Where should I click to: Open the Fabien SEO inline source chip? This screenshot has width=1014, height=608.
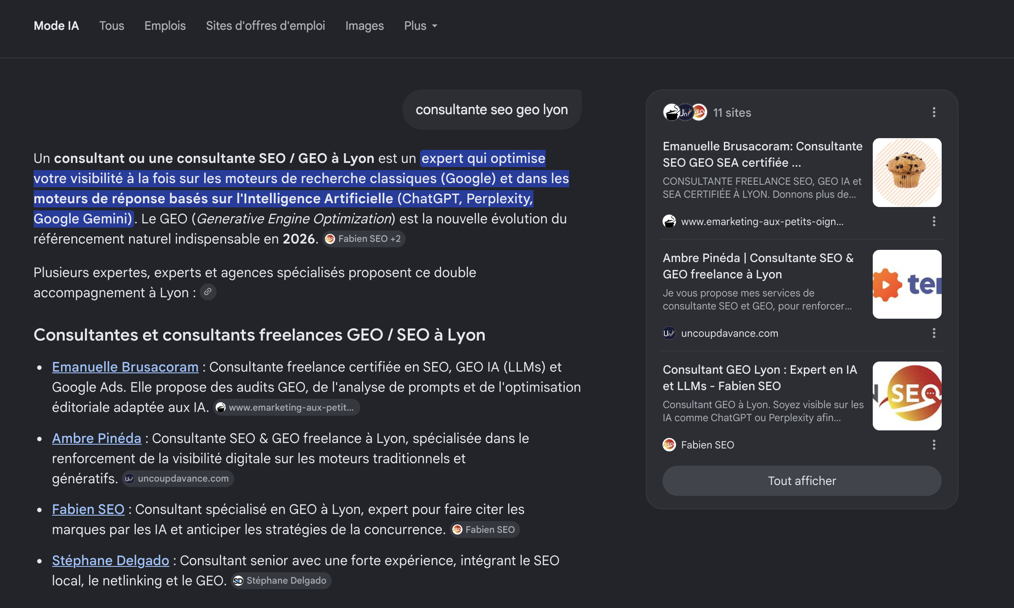point(485,529)
